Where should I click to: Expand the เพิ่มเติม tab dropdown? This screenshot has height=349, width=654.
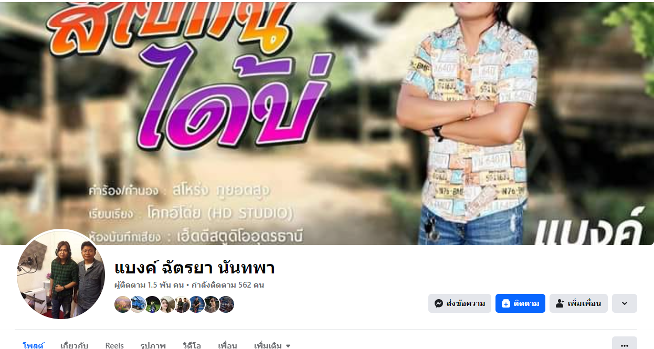(x=272, y=345)
